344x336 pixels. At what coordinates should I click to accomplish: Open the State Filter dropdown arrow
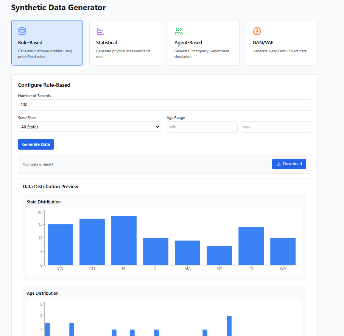click(158, 127)
